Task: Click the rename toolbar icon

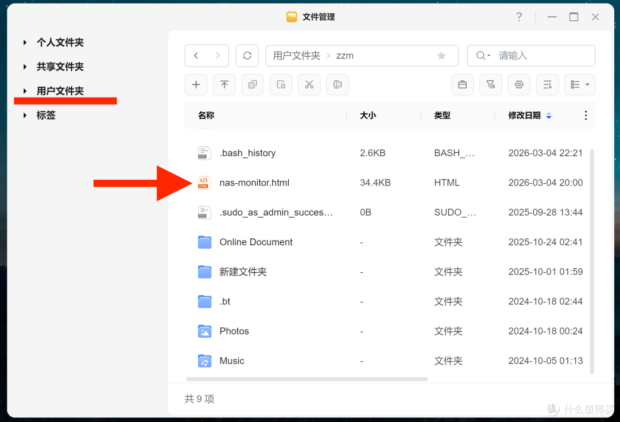Action: pyautogui.click(x=338, y=84)
